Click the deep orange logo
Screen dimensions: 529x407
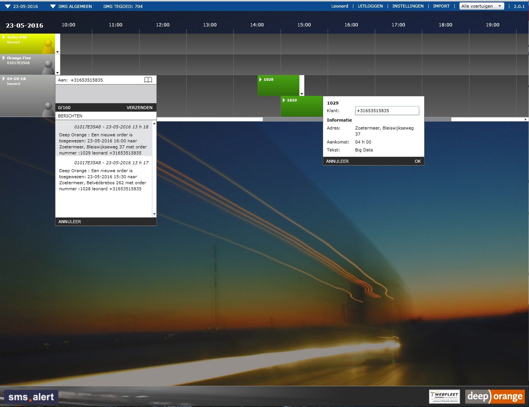point(495,396)
